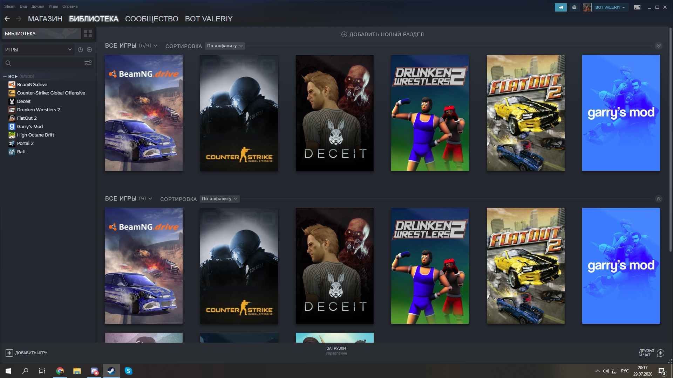Viewport: 673px width, 378px height.
Task: Open Chrome from the taskbar
Action: tap(60, 371)
